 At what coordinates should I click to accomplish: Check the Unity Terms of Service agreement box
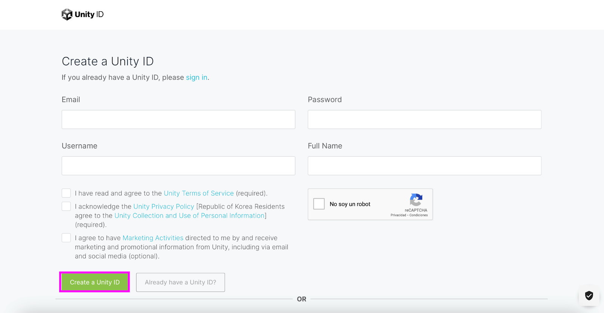pos(66,193)
